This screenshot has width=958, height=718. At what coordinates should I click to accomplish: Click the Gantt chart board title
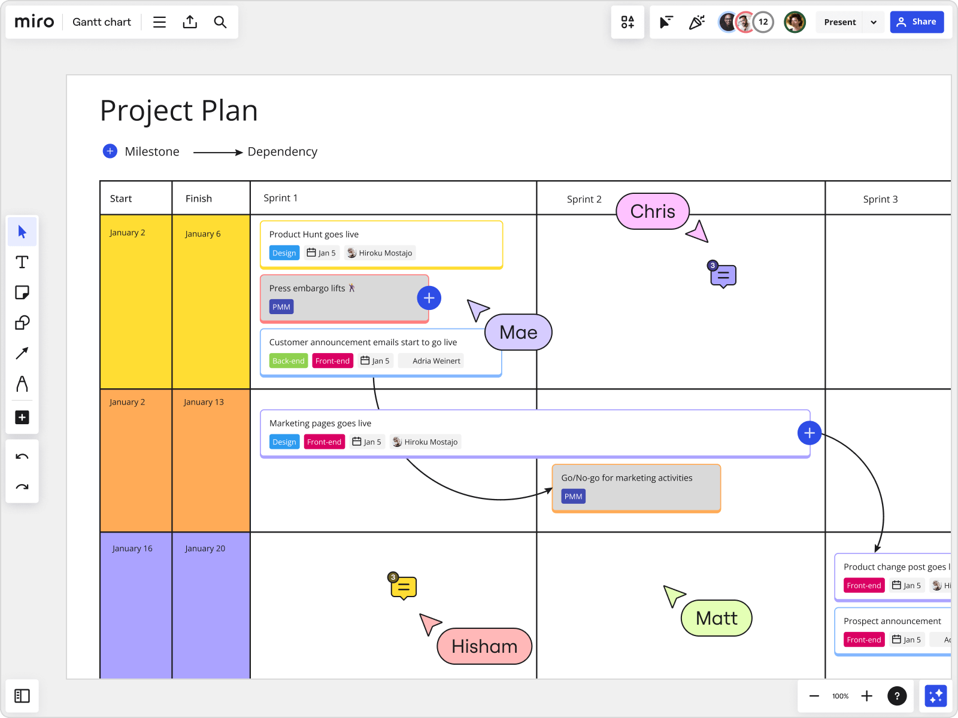click(101, 22)
